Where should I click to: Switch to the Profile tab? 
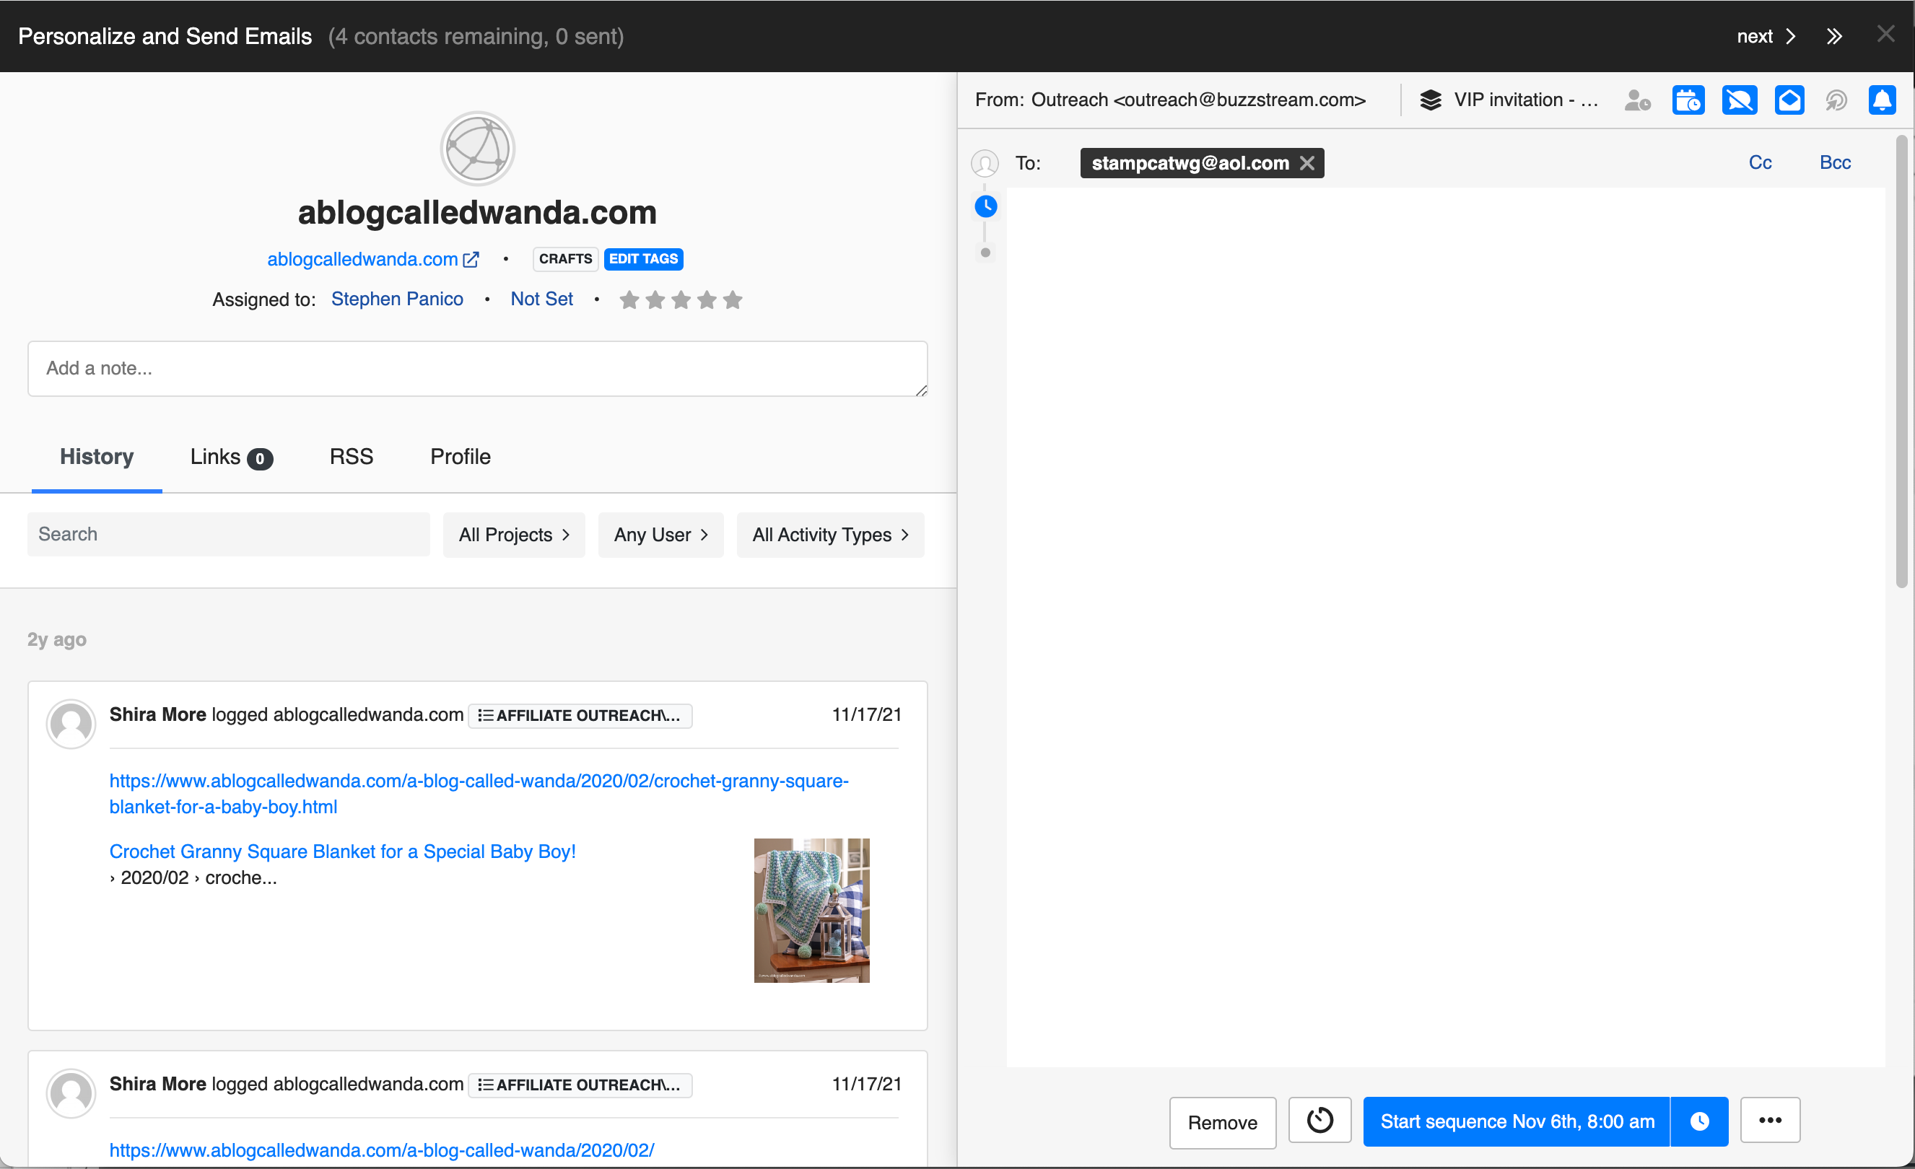(460, 457)
